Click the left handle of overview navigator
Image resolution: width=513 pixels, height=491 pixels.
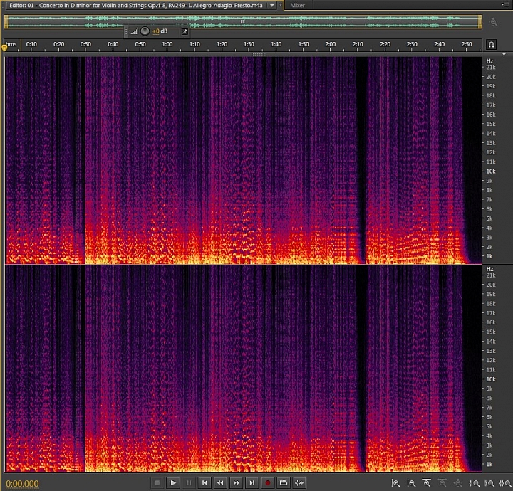point(6,22)
